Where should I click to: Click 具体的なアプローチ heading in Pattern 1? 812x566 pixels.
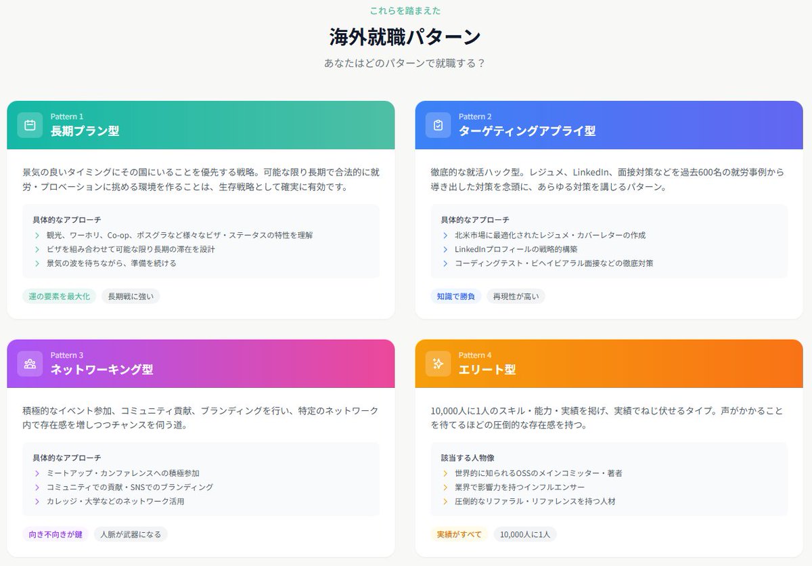67,220
